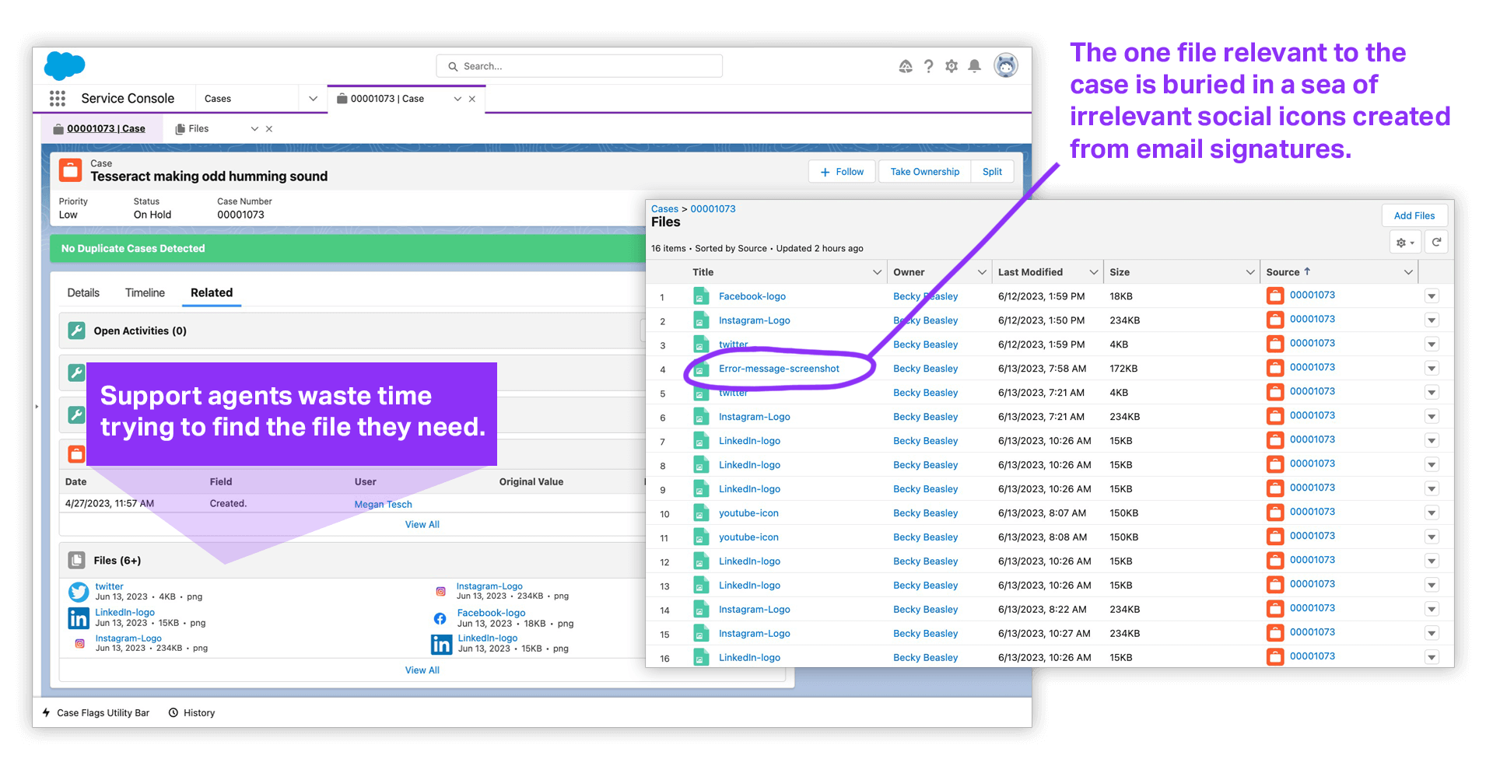The height and width of the screenshot is (759, 1486).
Task: Click View All under case history
Action: (422, 525)
